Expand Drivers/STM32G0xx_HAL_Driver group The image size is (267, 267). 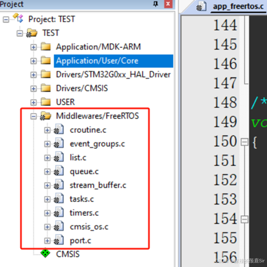33,74
